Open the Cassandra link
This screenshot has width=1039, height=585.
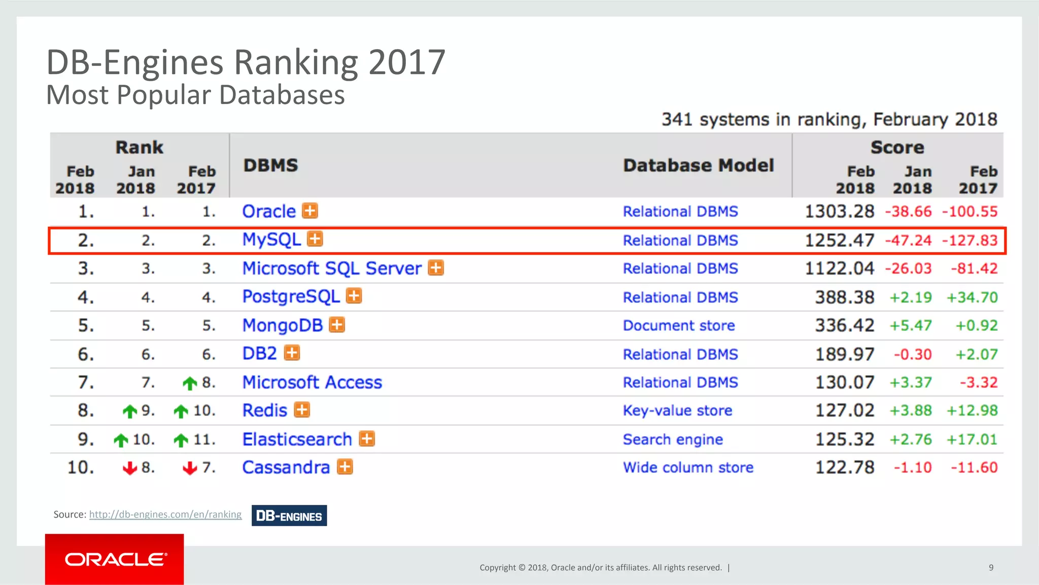[286, 467]
